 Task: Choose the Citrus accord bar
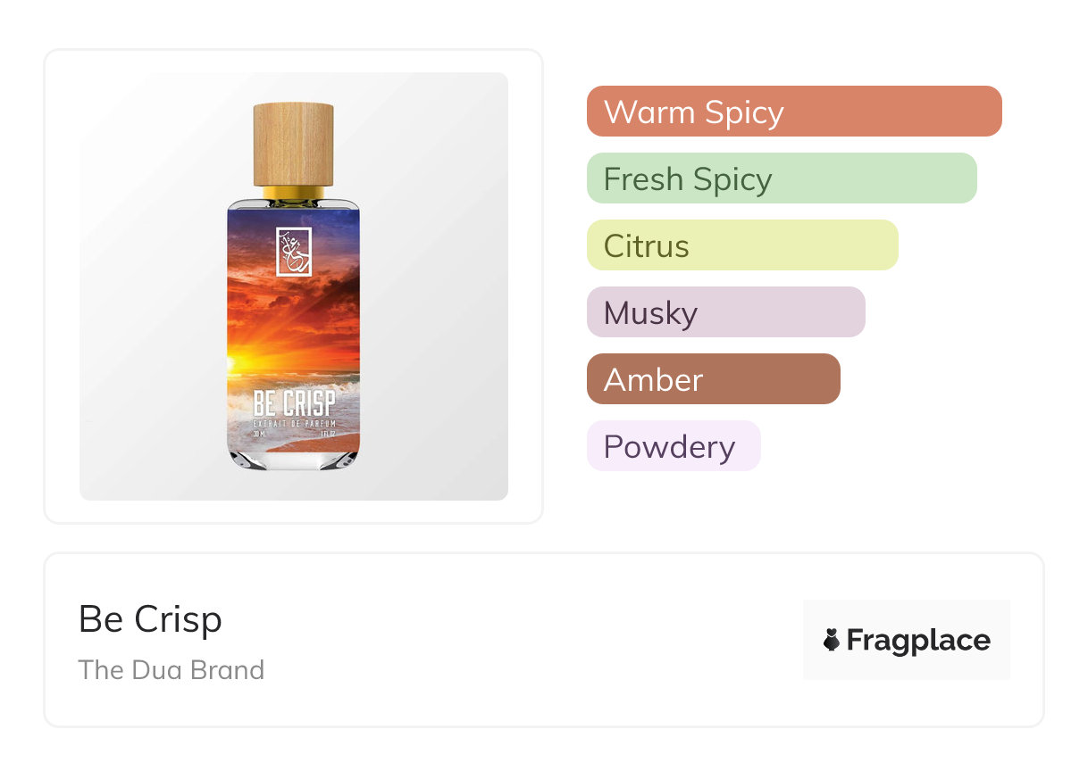tap(741, 245)
